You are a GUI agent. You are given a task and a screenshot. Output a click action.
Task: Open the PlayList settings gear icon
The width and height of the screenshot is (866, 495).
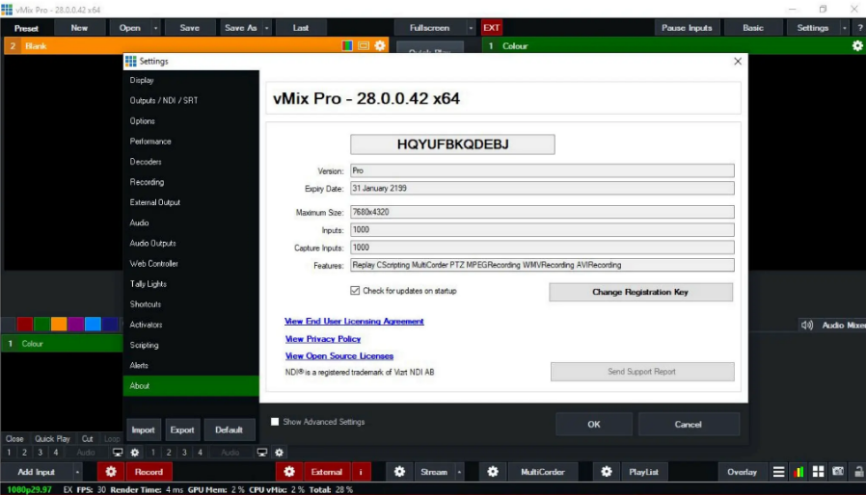(606, 472)
